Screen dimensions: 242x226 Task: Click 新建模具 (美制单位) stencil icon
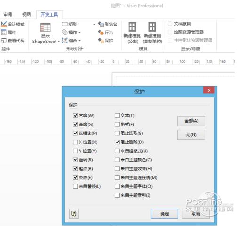tap(152, 27)
